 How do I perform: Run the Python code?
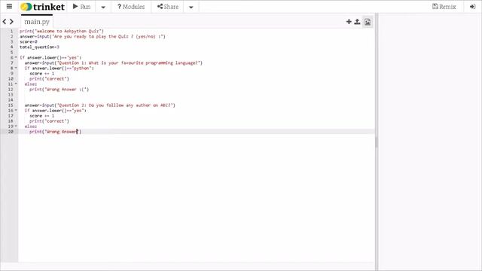pyautogui.click(x=81, y=7)
